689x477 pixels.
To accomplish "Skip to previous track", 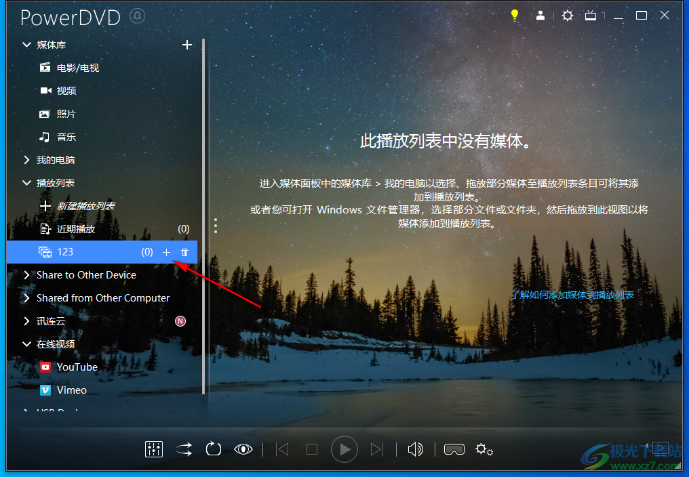I will coord(282,449).
